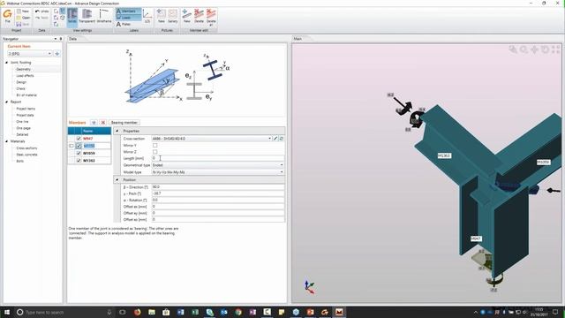The width and height of the screenshot is (565, 318).
Task: Enable the Mirror Y checkbox
Action: click(x=155, y=145)
